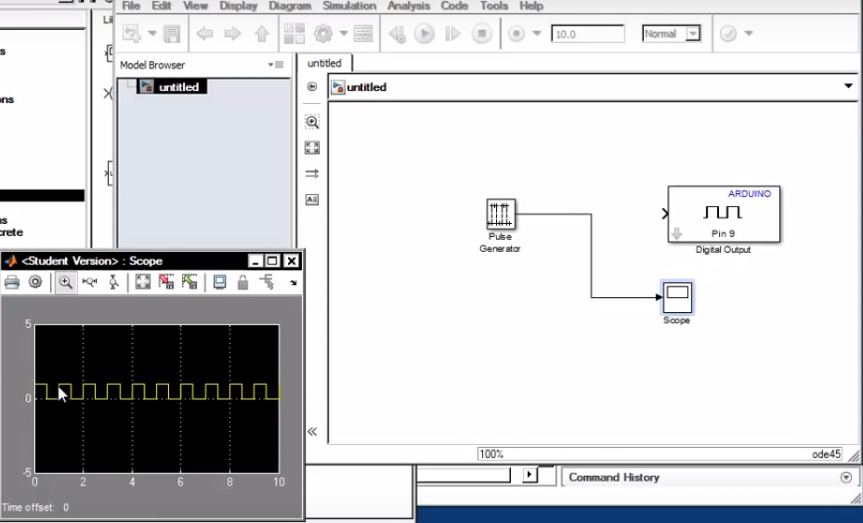Click the Scope autoscale icon
The image size is (863, 523).
pos(142,282)
